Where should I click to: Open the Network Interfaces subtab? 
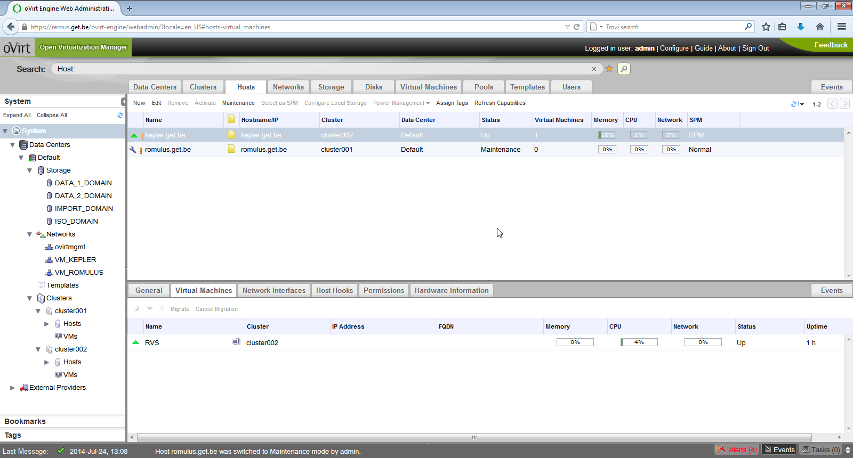[x=273, y=290]
